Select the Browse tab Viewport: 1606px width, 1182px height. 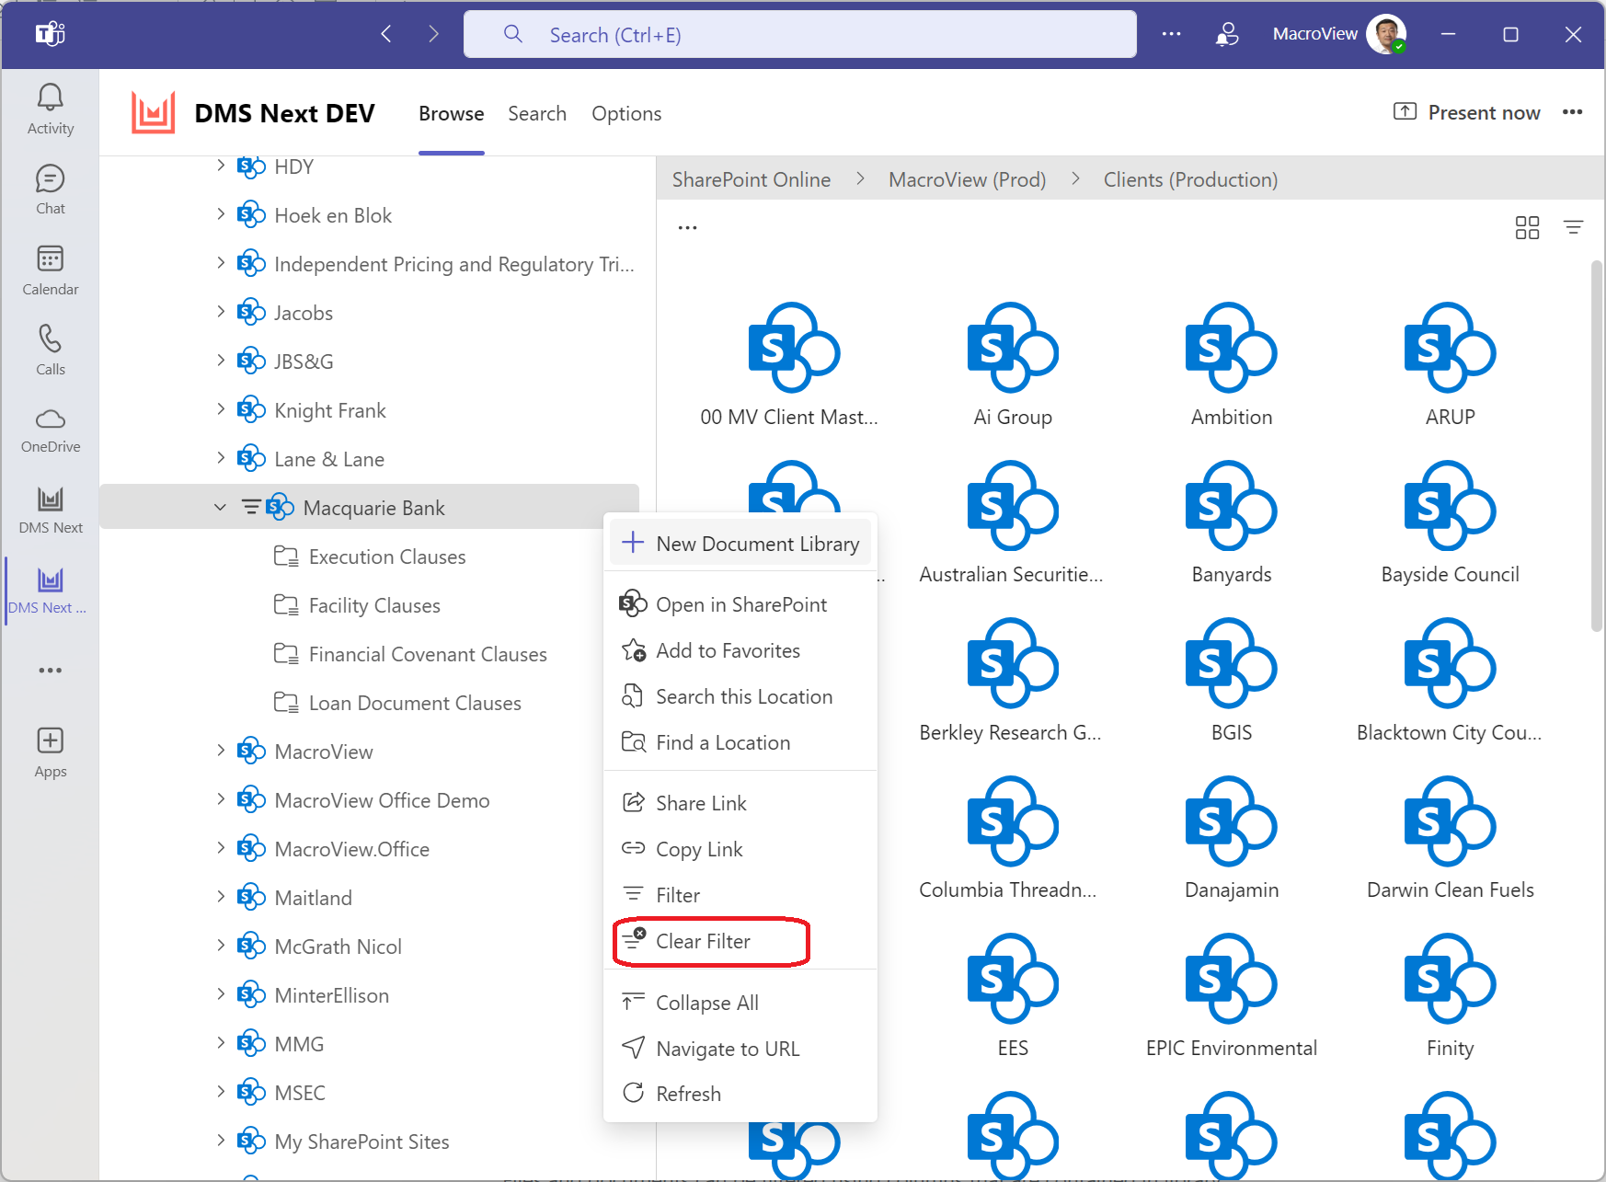coord(451,113)
